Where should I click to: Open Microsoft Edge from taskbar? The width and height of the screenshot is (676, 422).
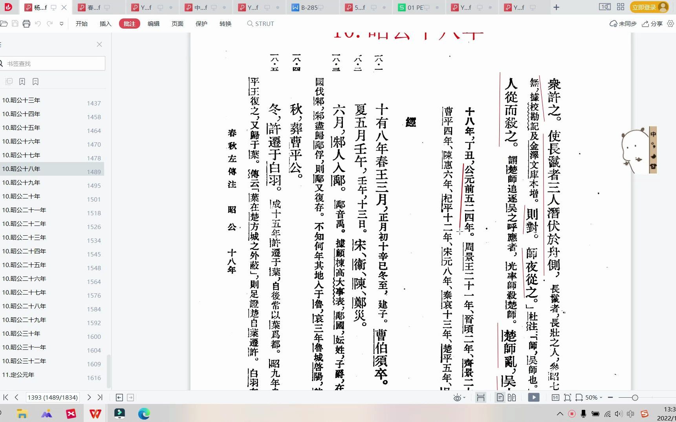tap(144, 413)
